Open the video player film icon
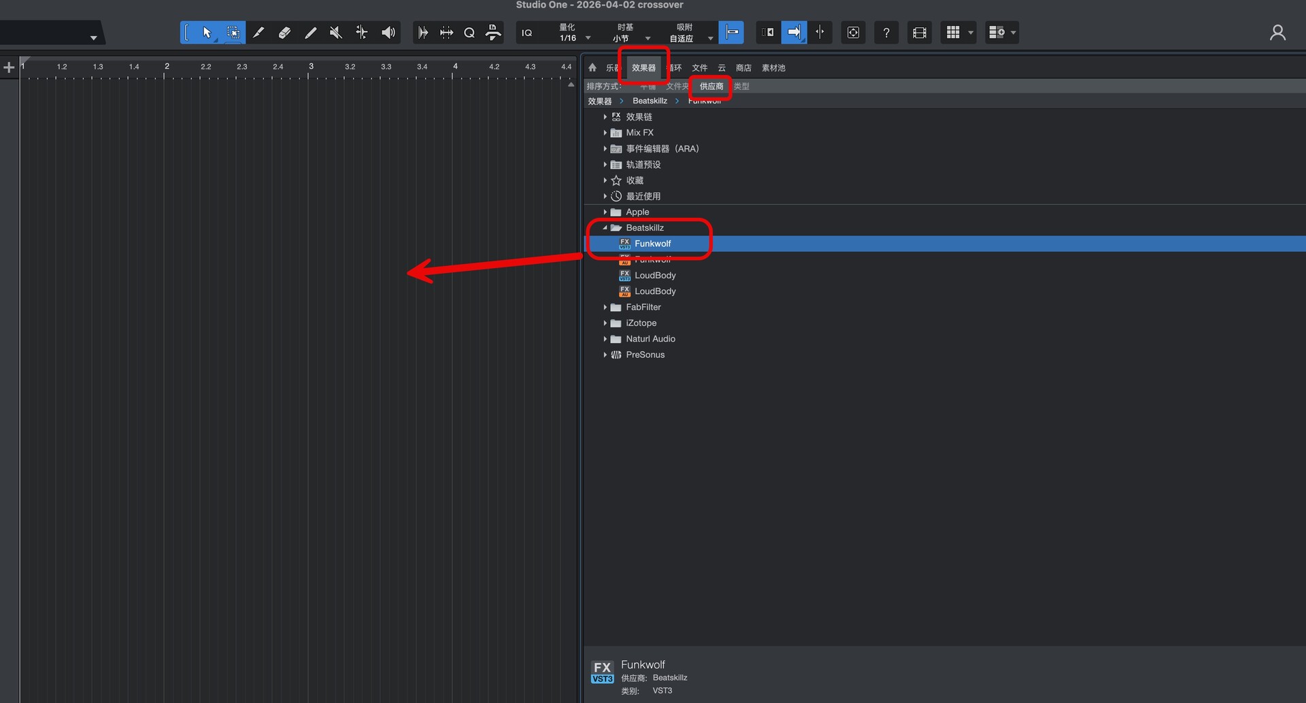 click(919, 33)
